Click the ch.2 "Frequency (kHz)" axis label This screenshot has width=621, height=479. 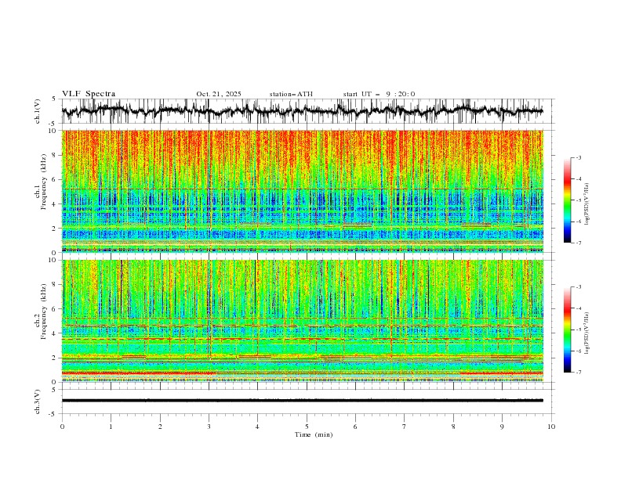(44, 312)
